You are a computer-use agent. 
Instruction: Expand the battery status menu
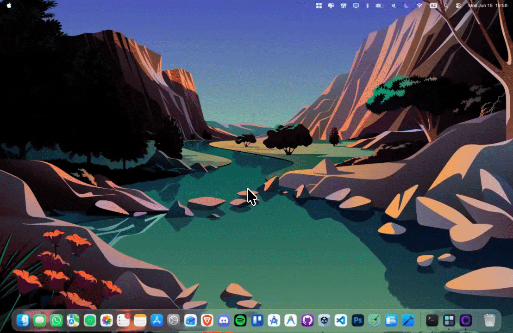(380, 6)
